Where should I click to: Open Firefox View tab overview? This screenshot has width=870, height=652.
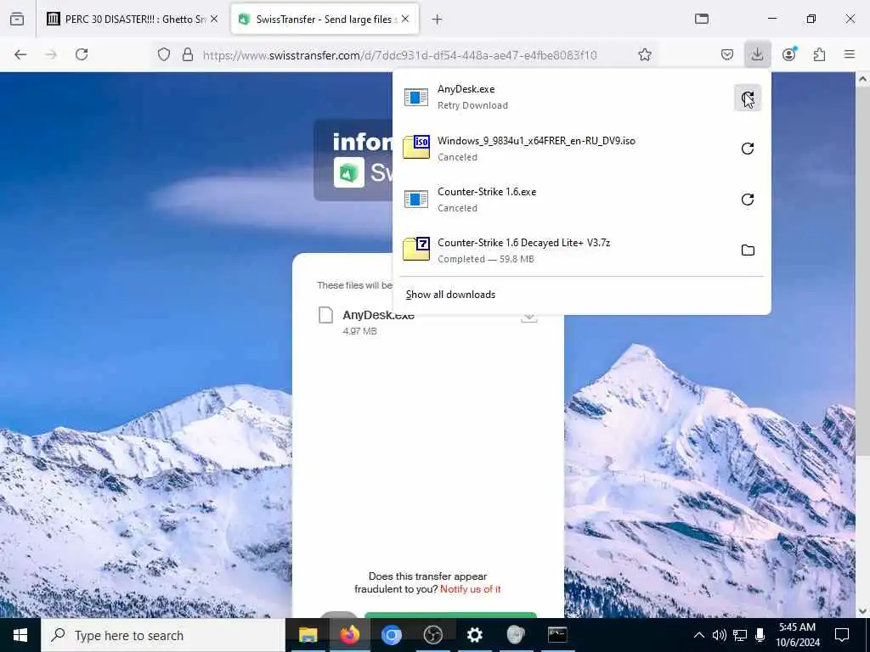pyautogui.click(x=17, y=20)
